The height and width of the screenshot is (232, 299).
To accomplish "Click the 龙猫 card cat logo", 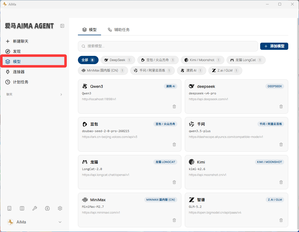I will 85,162.
